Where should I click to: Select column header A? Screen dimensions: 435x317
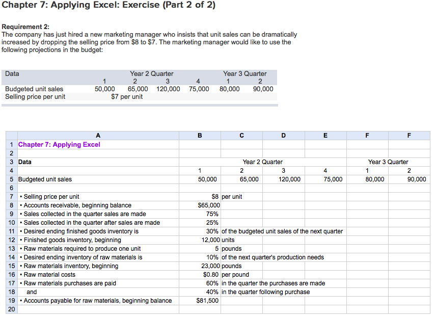coord(97,135)
